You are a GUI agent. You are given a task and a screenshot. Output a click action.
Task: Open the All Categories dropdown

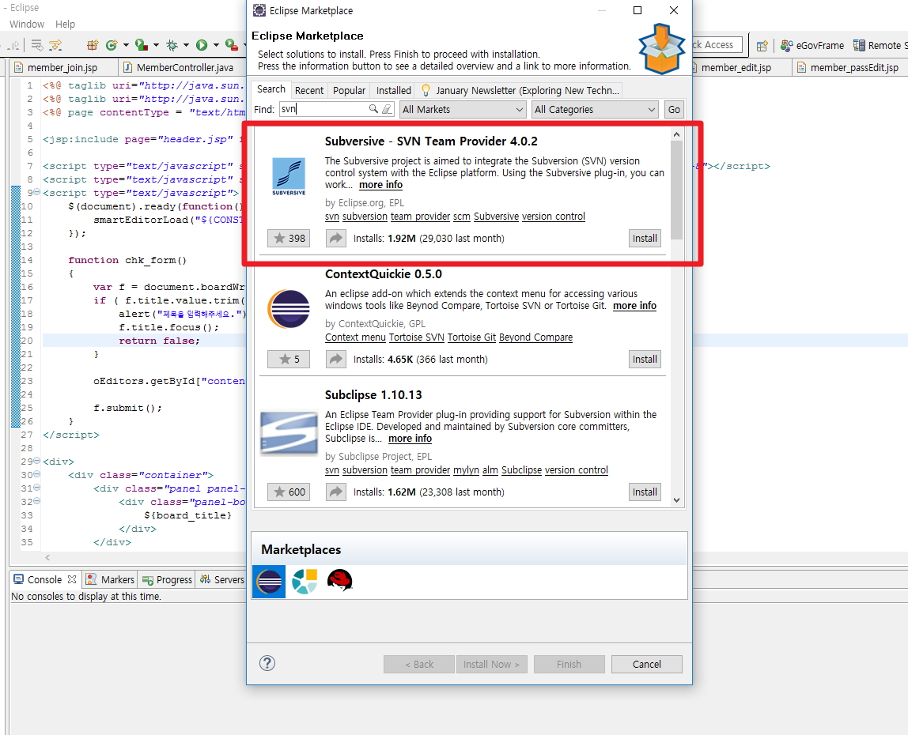click(x=595, y=109)
